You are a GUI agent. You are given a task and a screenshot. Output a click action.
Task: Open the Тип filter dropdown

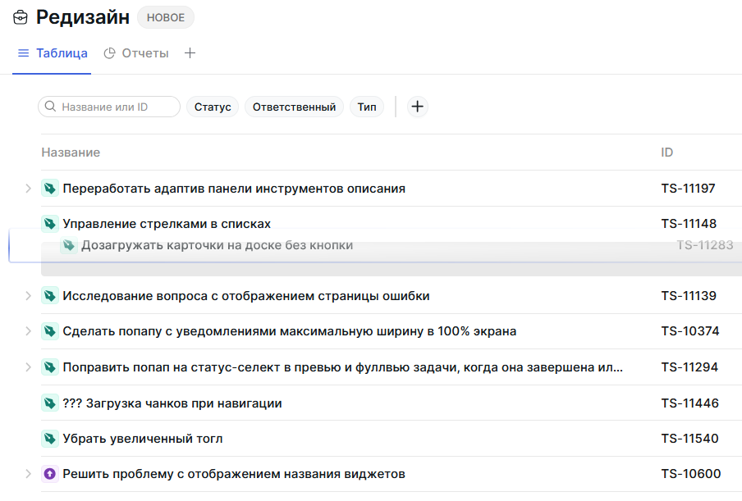pyautogui.click(x=366, y=107)
